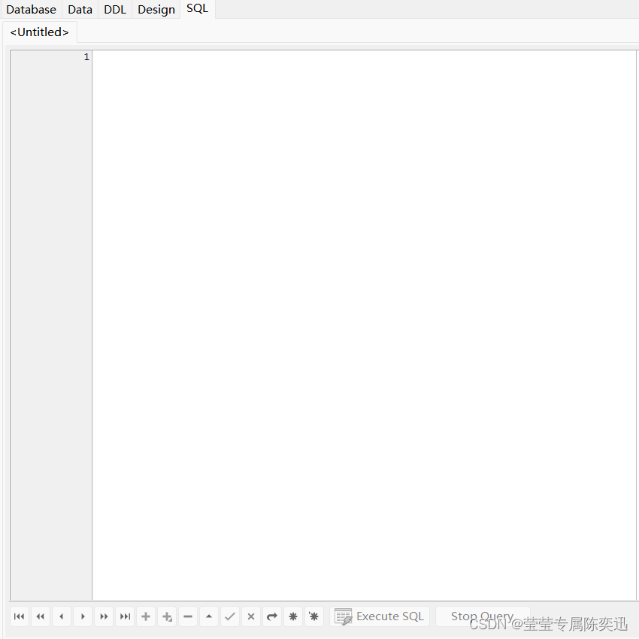Select the <Untitled> query tab

[40, 32]
